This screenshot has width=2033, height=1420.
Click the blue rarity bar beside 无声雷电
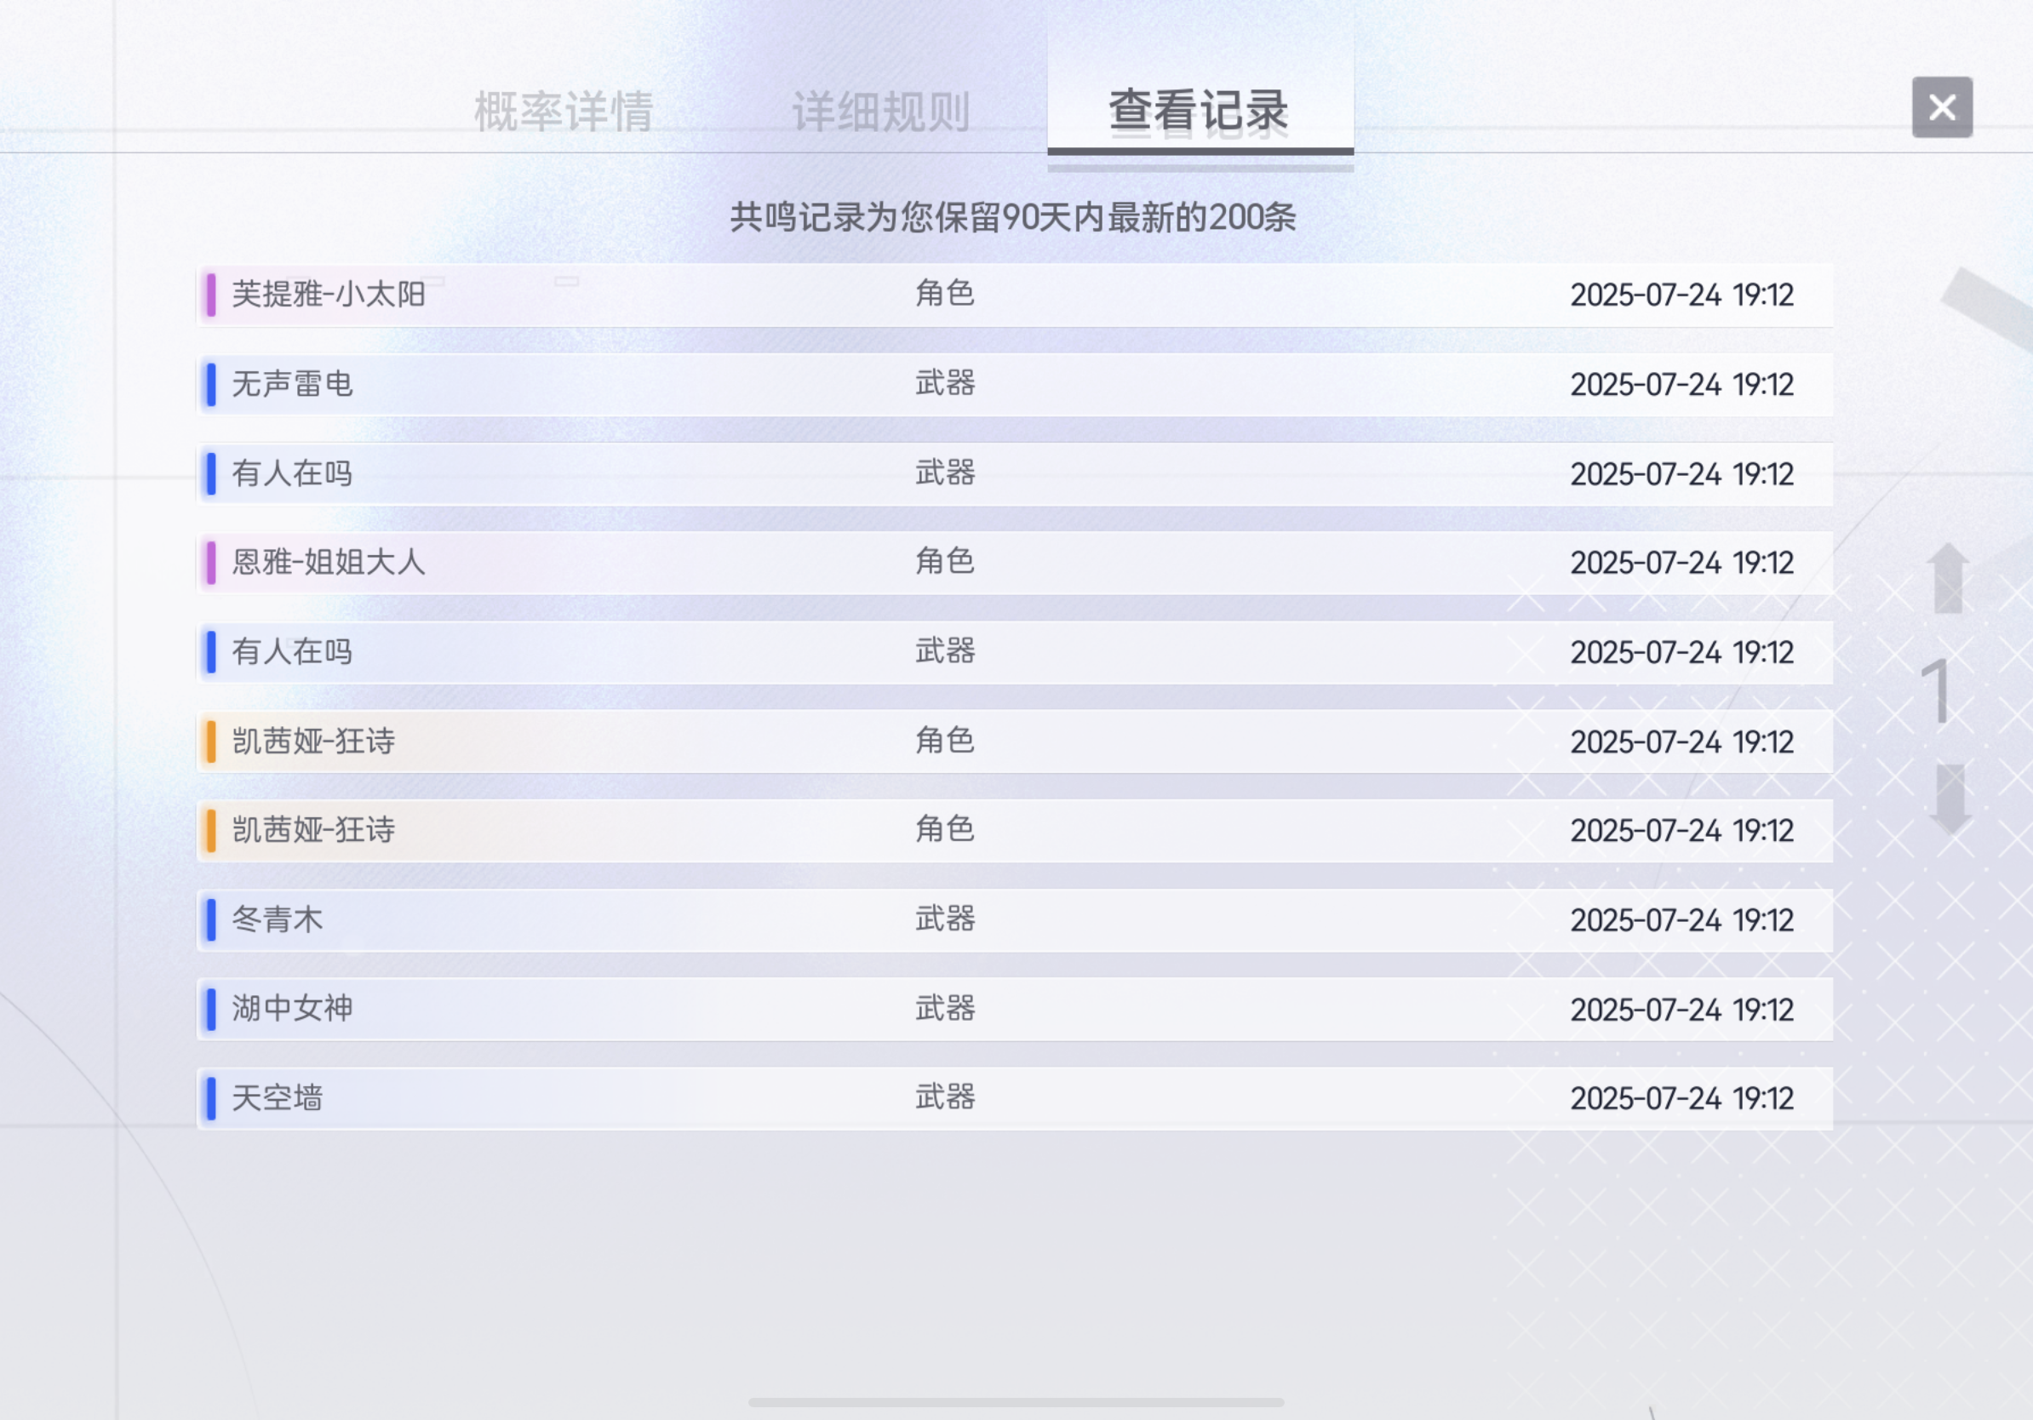click(211, 384)
